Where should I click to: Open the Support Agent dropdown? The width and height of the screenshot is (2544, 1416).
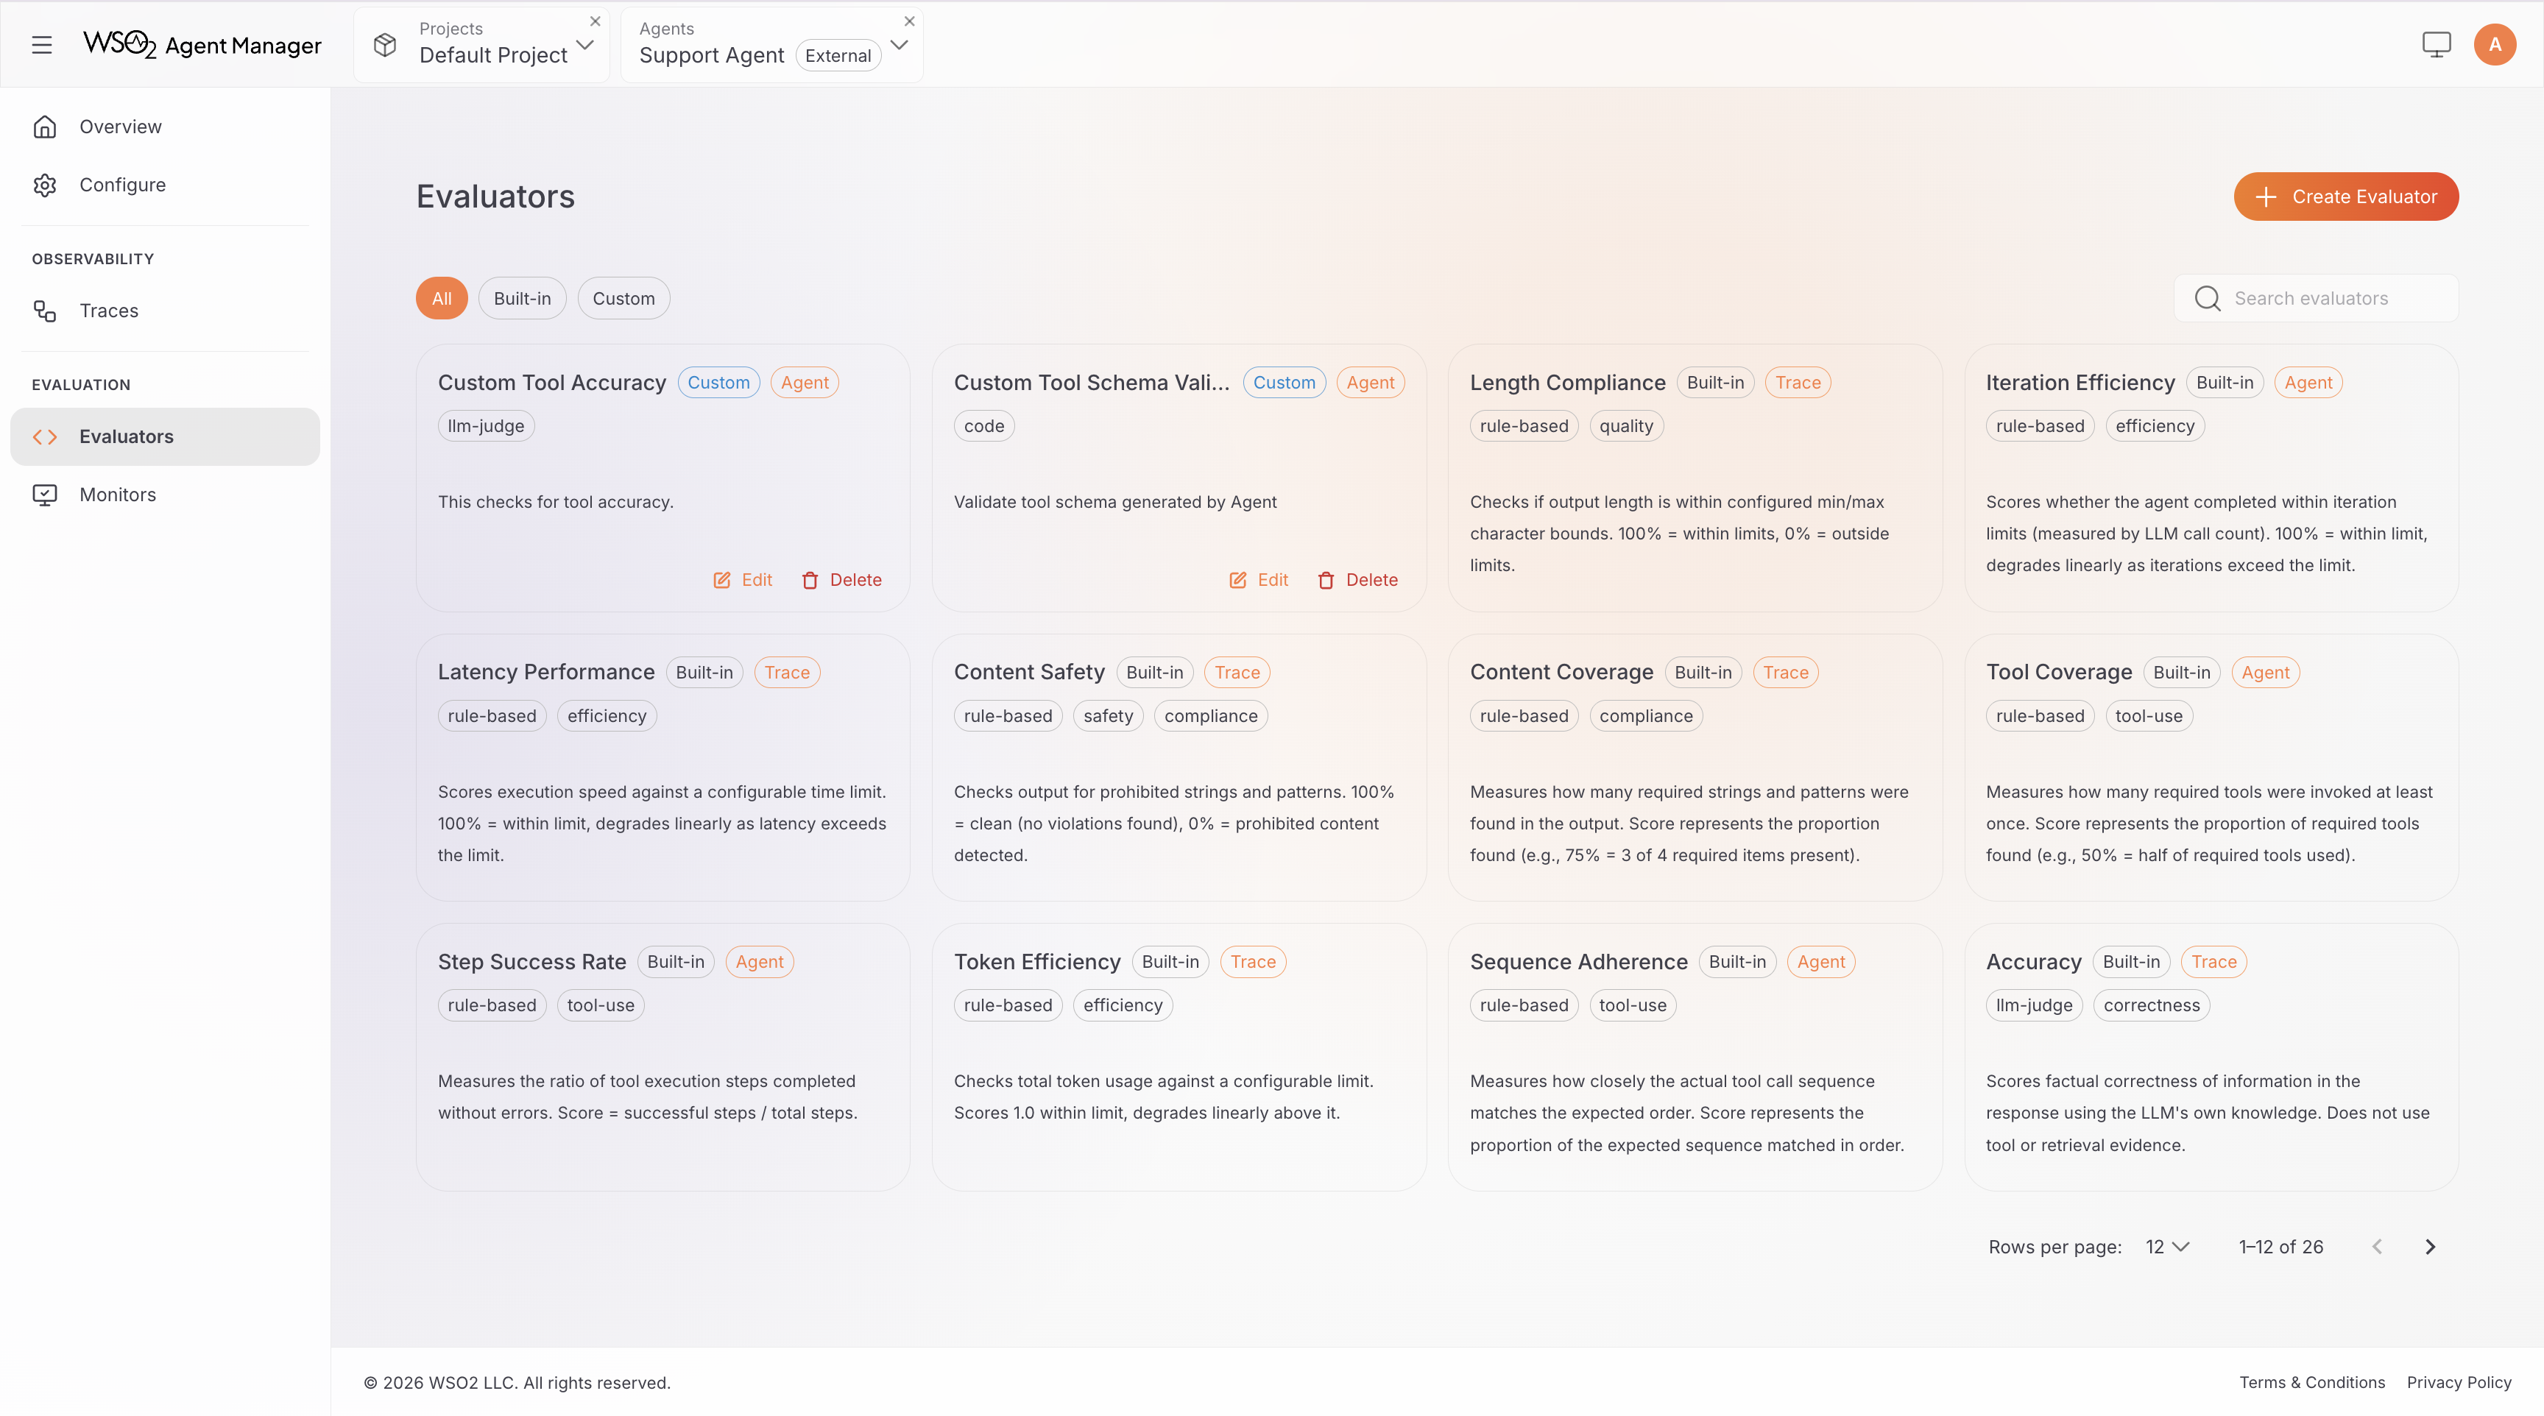(x=899, y=44)
